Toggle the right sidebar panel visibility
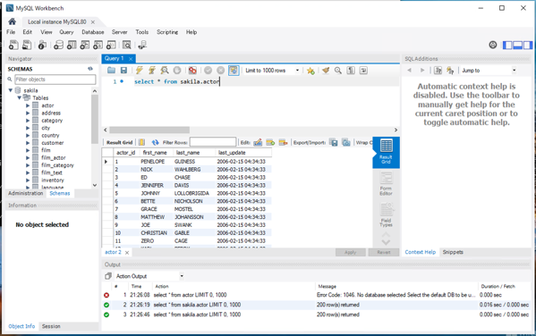Screen dimensions: 536x336 (528, 45)
